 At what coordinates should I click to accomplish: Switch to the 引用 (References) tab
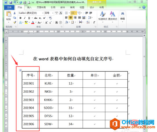(x=53, y=8)
